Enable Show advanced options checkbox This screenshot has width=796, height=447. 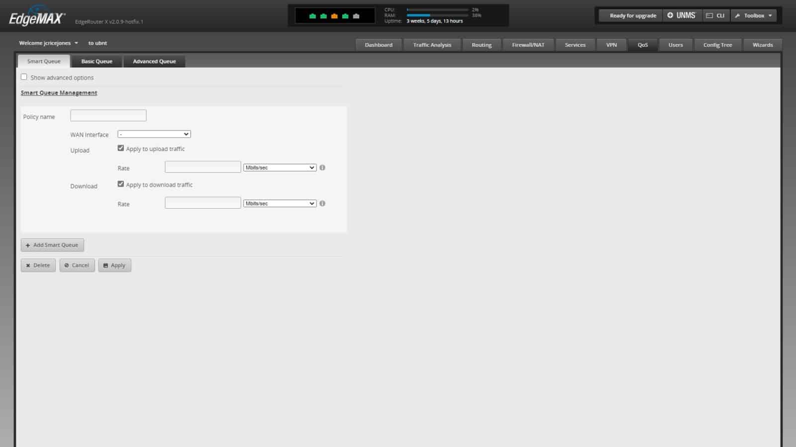pyautogui.click(x=24, y=77)
